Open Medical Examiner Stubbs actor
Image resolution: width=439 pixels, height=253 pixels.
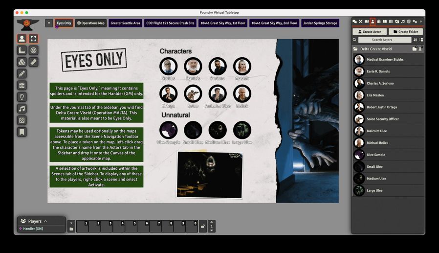(x=388, y=59)
